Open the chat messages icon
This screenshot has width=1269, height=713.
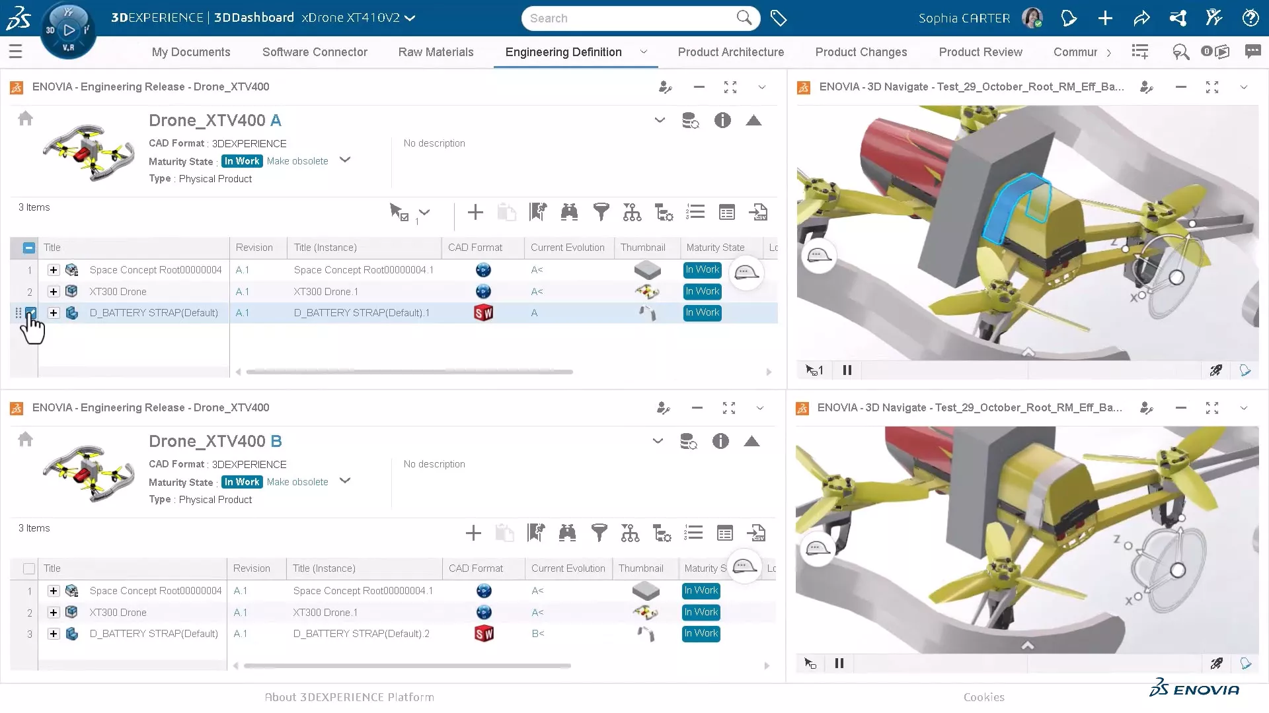[1252, 51]
